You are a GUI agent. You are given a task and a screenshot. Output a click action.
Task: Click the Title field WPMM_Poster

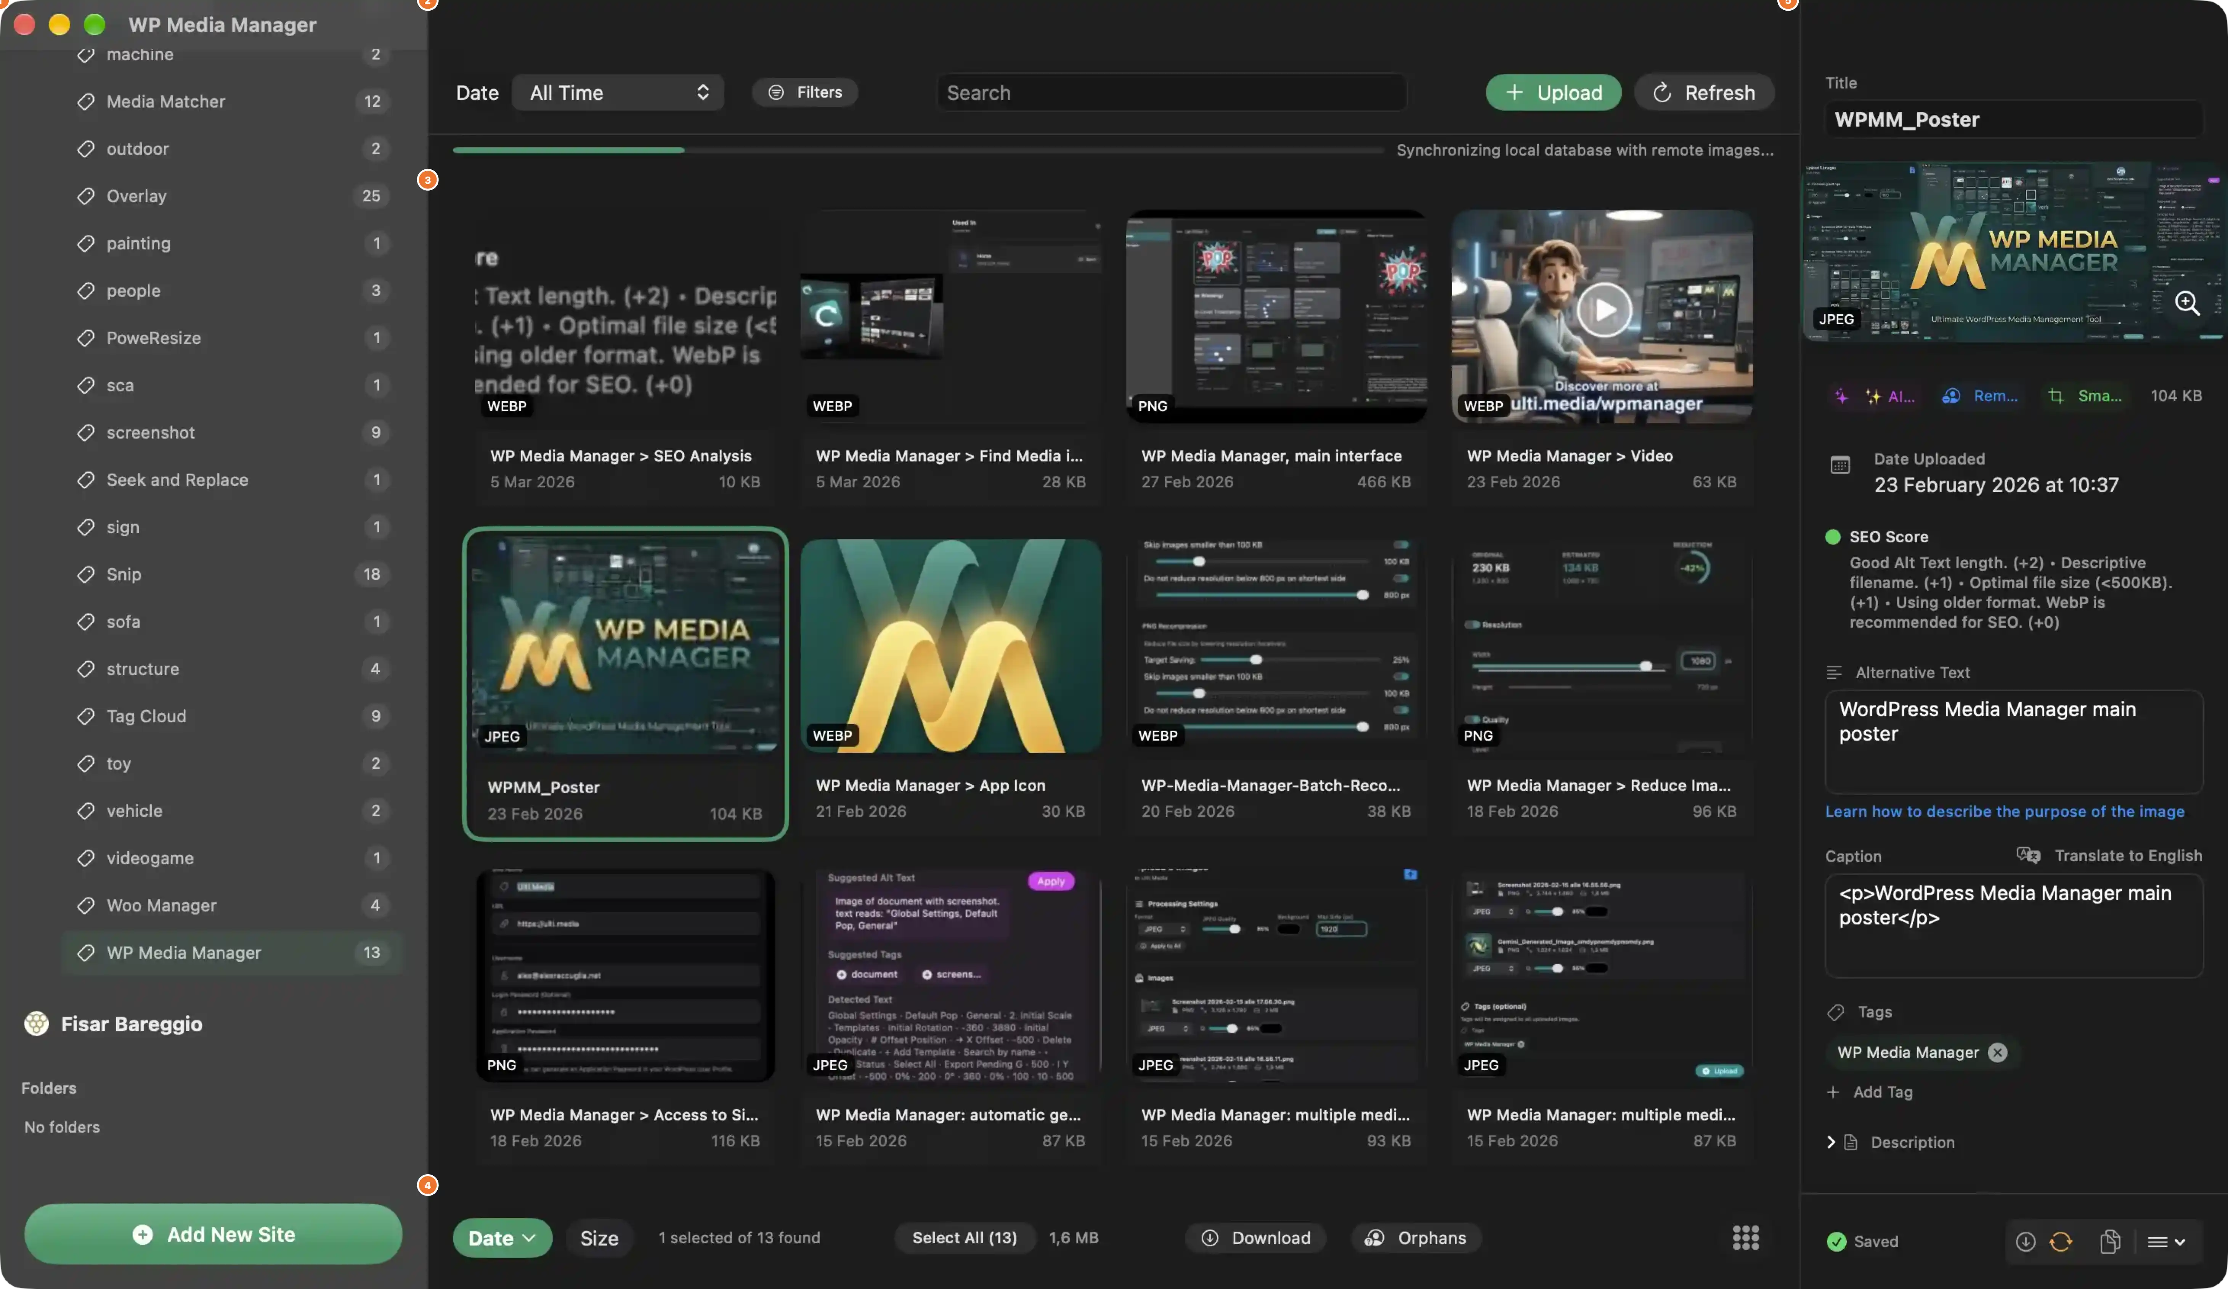tap(2014, 119)
